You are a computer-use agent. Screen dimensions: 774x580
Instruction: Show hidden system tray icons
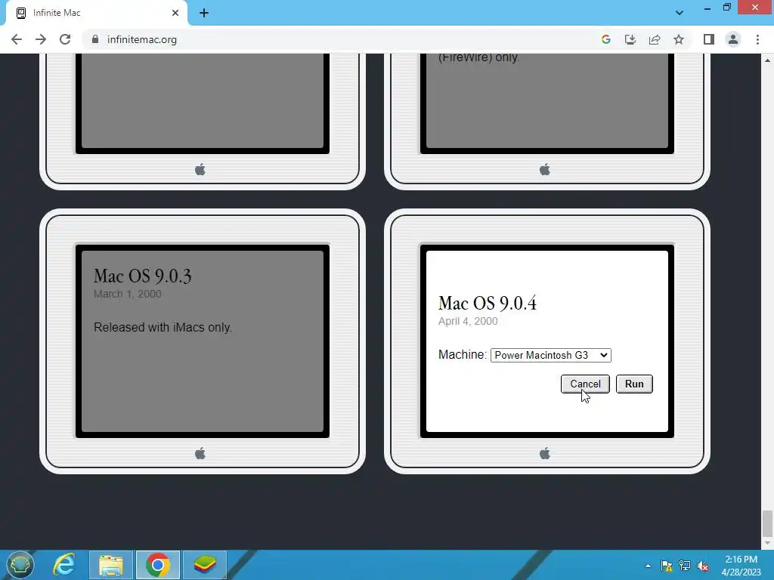coord(648,566)
